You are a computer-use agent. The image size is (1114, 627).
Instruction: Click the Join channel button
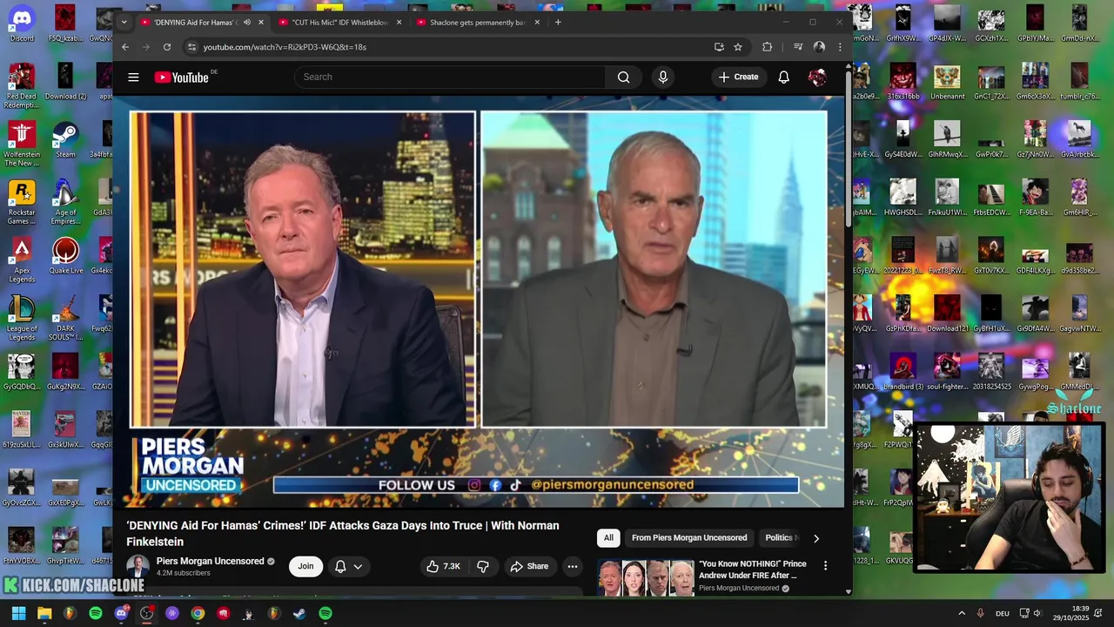point(305,566)
